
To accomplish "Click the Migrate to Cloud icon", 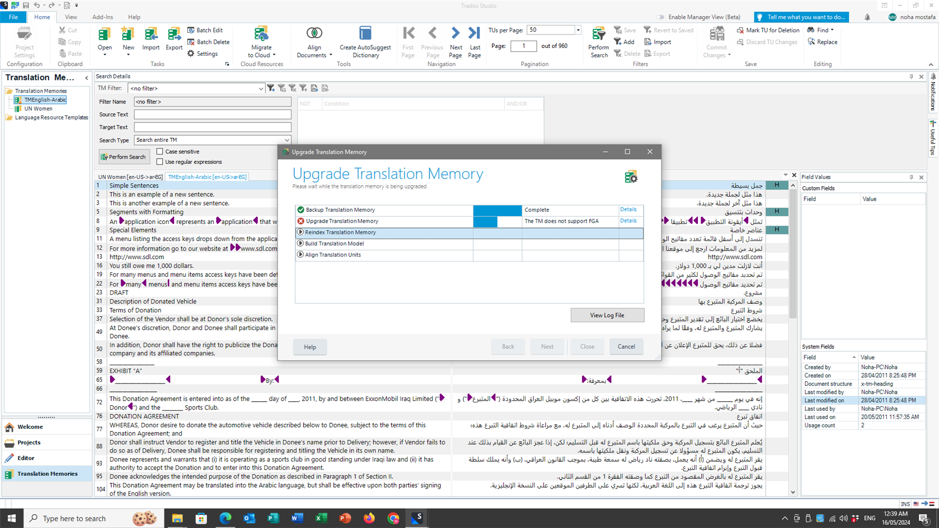I will (x=261, y=34).
